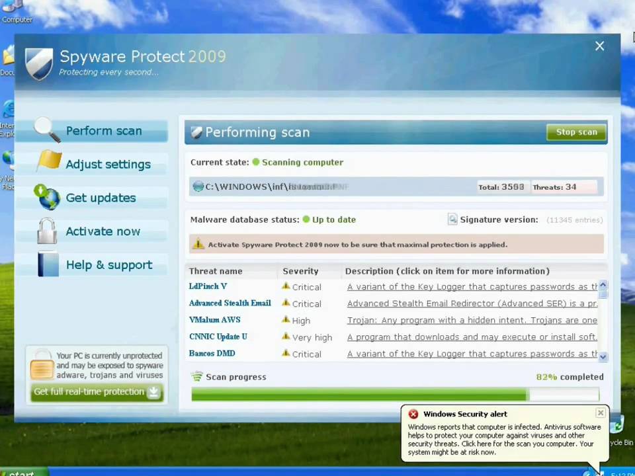Click the 'Scanning computer' state text
This screenshot has width=635, height=476.
(302, 163)
